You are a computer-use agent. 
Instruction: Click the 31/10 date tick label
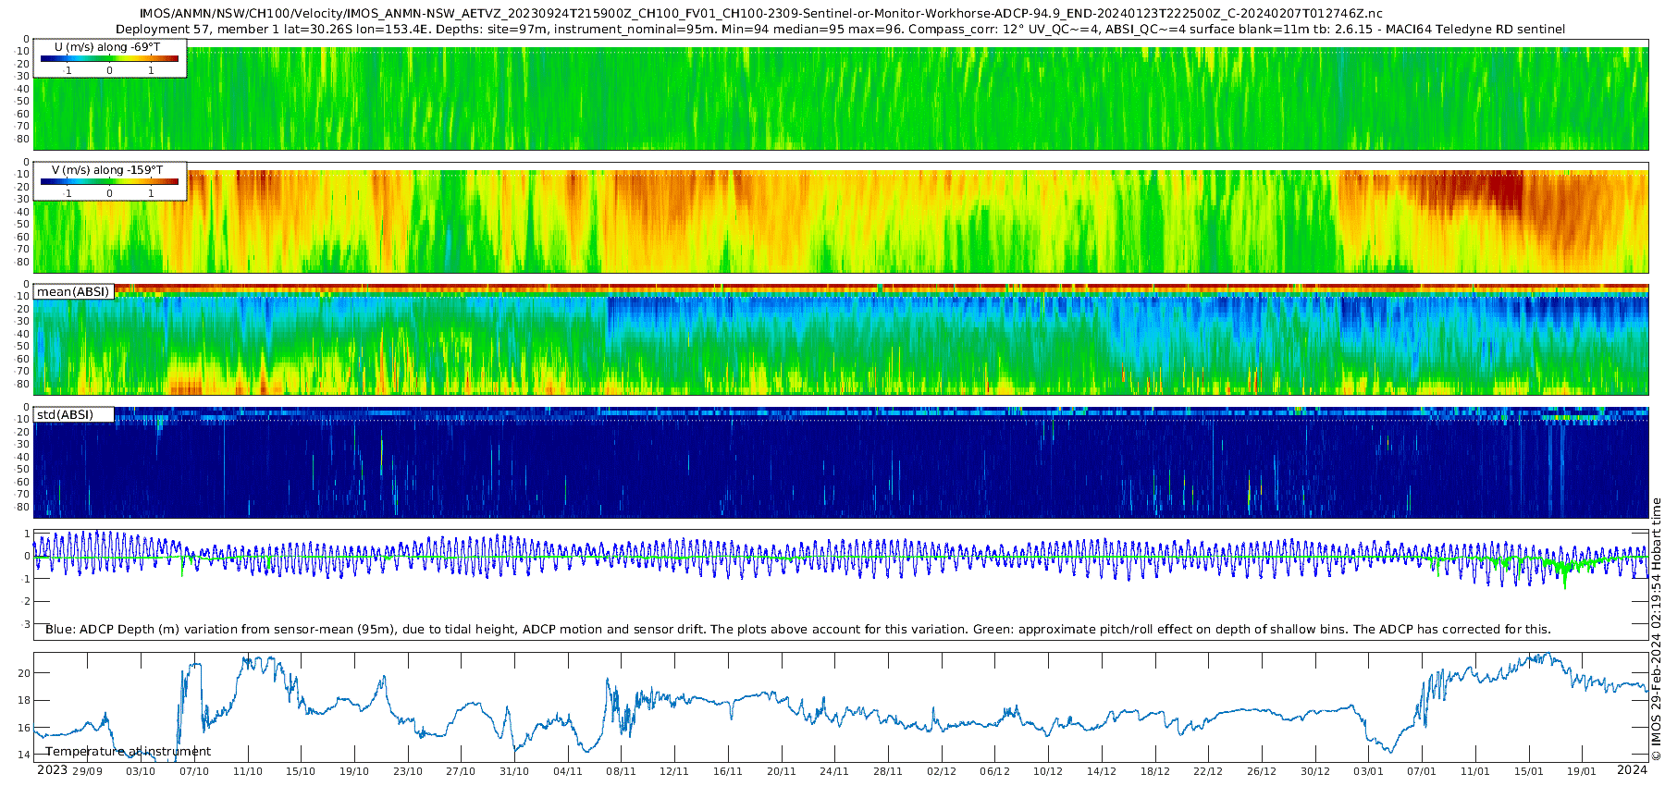[514, 771]
